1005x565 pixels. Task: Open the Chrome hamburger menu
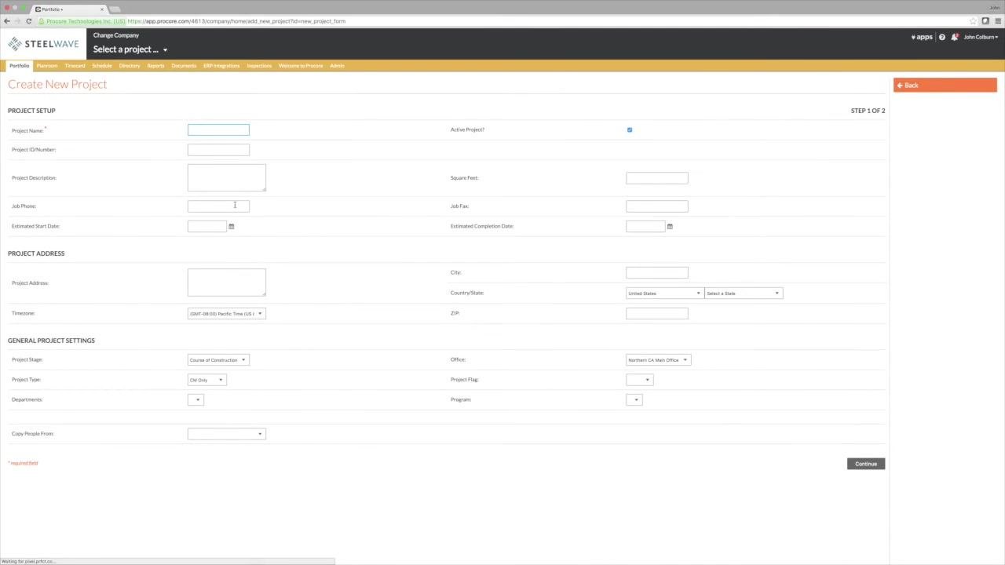(997, 21)
